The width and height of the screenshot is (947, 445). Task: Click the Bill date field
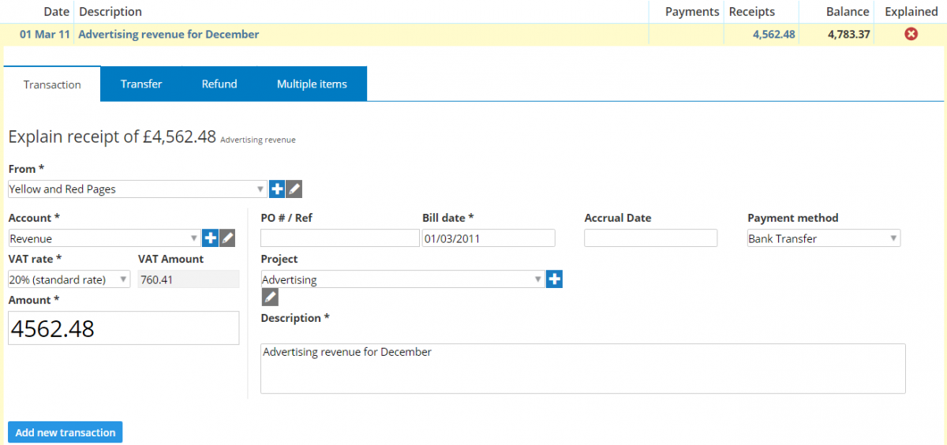pyautogui.click(x=488, y=238)
